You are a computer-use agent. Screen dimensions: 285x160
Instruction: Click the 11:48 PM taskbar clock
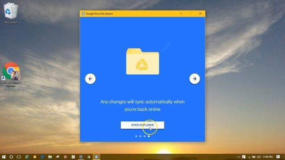[x=267, y=157]
